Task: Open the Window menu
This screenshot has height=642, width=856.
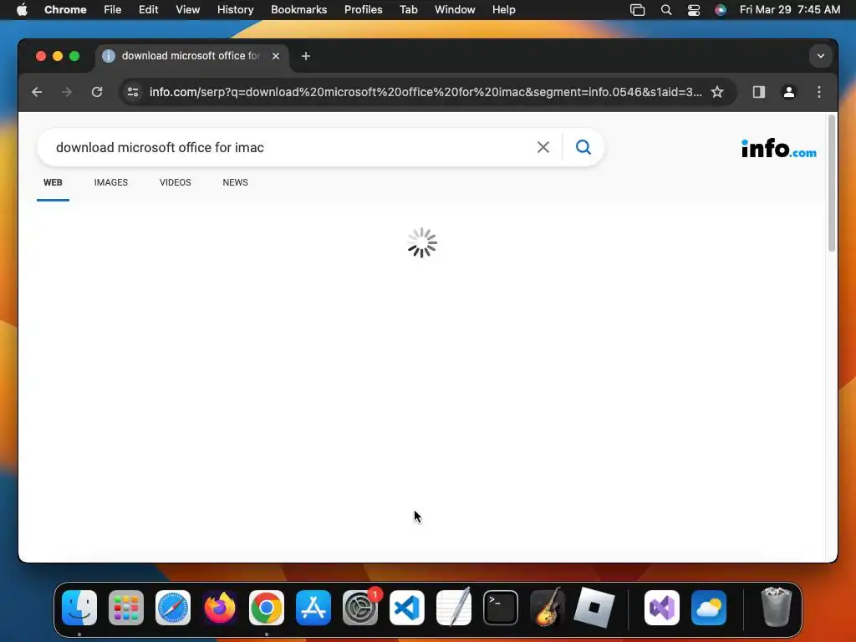Action: [x=455, y=10]
